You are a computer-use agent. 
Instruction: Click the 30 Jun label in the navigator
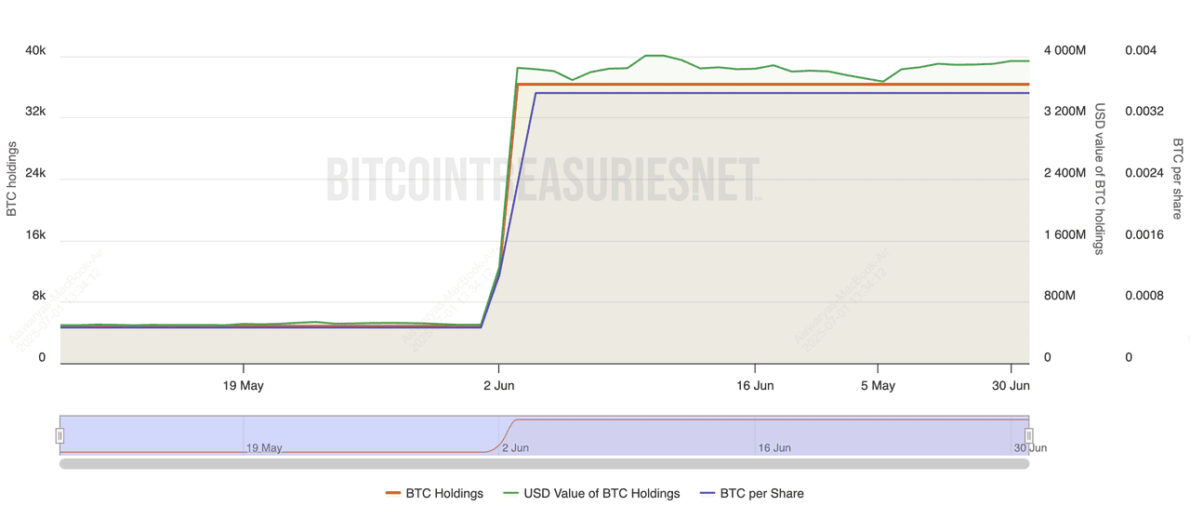click(1030, 447)
